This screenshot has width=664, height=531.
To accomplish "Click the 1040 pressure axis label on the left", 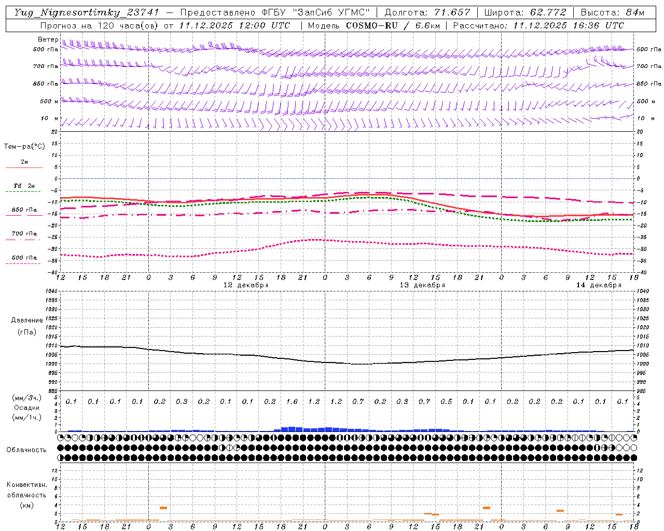I will click(51, 291).
